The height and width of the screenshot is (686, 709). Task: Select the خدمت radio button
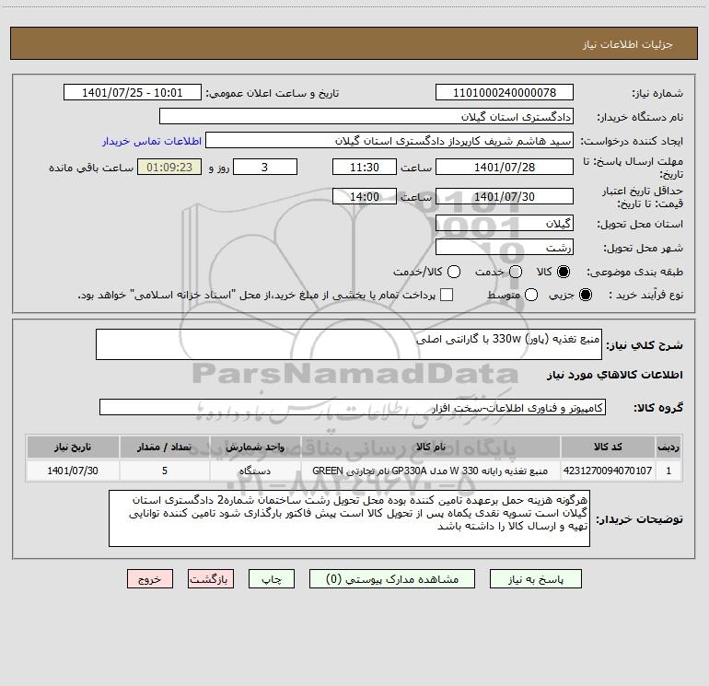point(515,272)
